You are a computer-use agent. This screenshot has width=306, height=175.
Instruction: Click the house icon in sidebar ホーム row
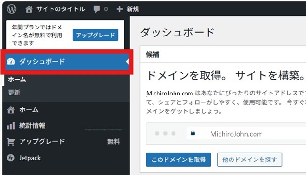[x=11, y=110]
